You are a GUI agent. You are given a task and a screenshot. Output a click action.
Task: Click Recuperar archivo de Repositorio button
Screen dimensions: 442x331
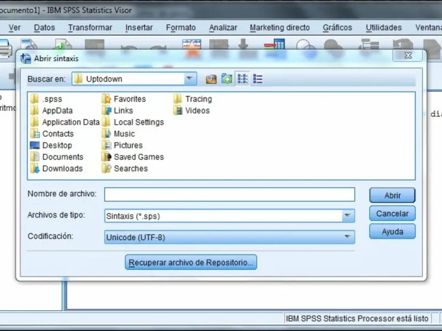[191, 263]
